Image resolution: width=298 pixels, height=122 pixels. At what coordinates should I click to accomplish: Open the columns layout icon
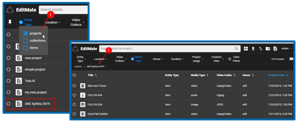tap(291, 59)
